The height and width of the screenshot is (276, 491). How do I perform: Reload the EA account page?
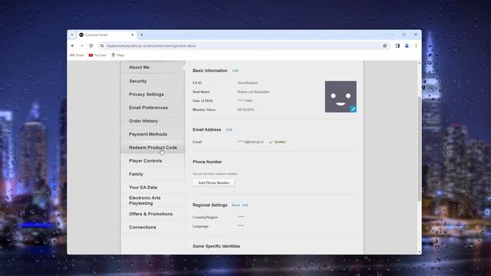(x=91, y=46)
